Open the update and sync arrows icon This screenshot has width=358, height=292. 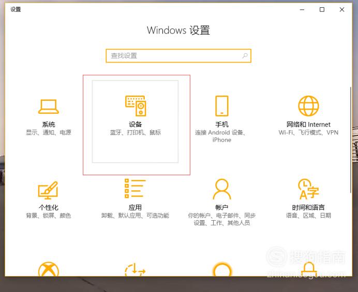(135, 270)
